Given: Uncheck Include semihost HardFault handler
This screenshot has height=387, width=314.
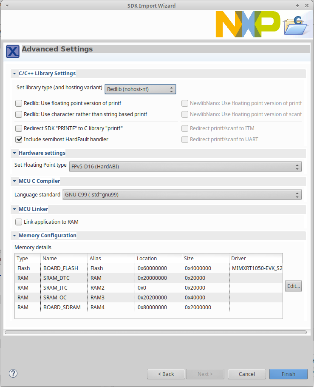Looking at the screenshot, I should (19, 139).
